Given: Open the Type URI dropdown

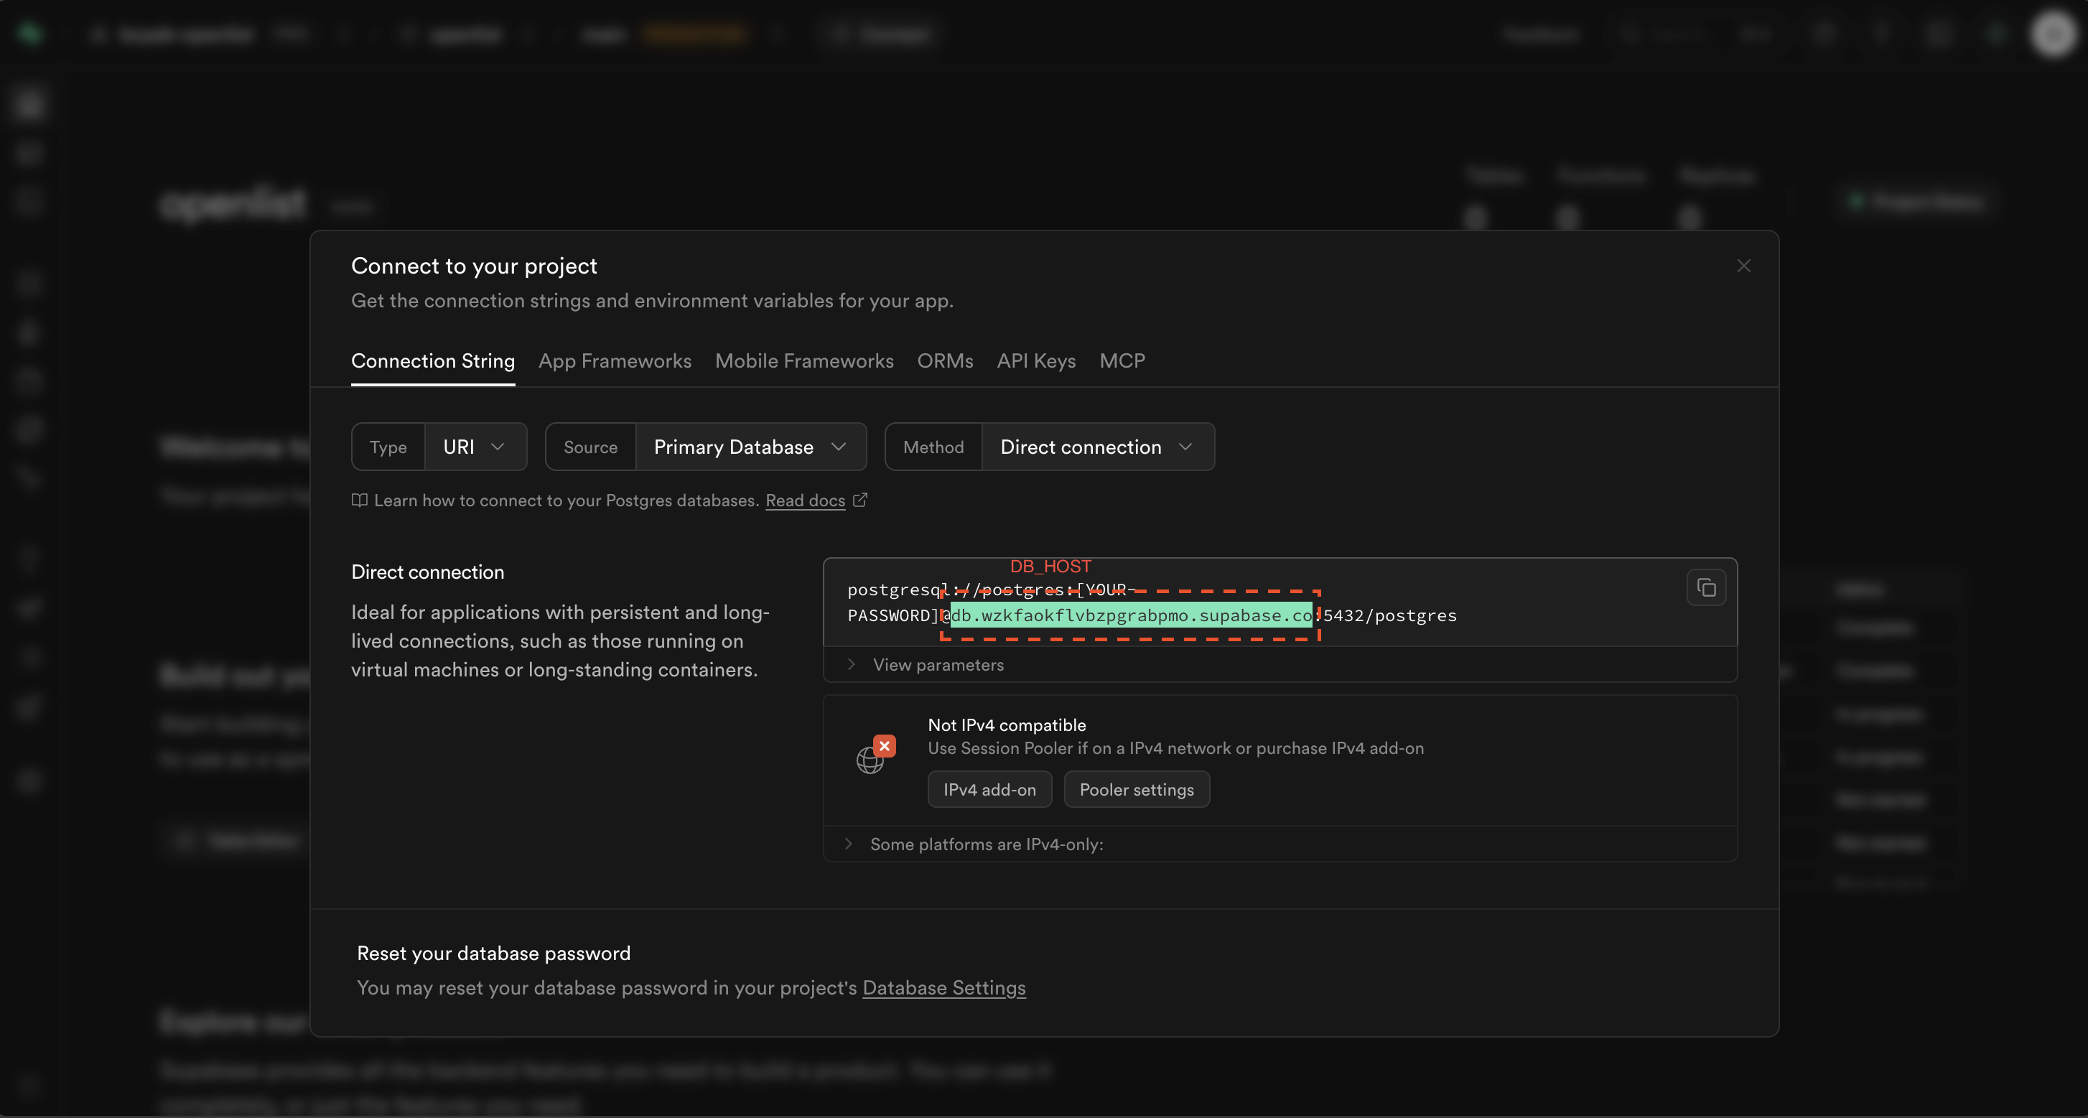Looking at the screenshot, I should tap(475, 447).
